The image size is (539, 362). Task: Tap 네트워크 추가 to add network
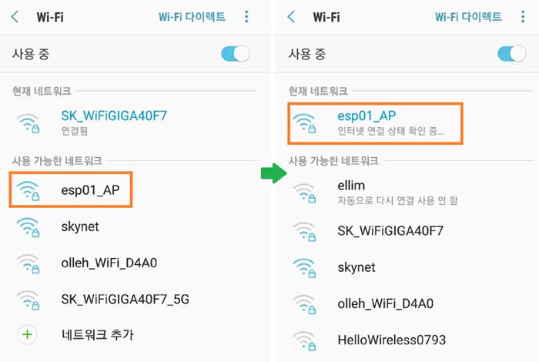coord(98,334)
